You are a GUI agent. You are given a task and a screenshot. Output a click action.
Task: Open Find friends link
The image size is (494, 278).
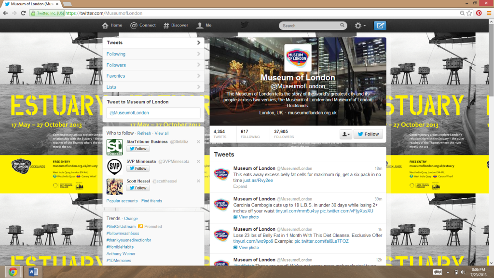pos(151,201)
